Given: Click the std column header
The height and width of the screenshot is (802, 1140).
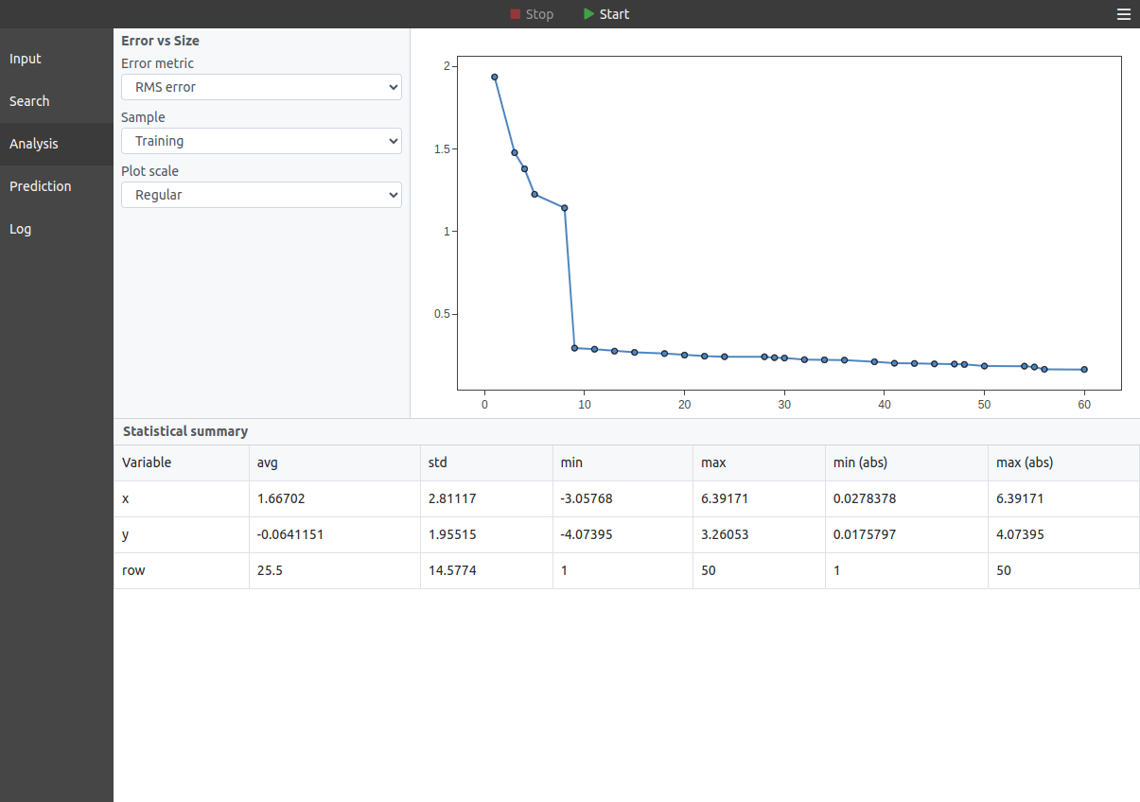Looking at the screenshot, I should click(438, 462).
